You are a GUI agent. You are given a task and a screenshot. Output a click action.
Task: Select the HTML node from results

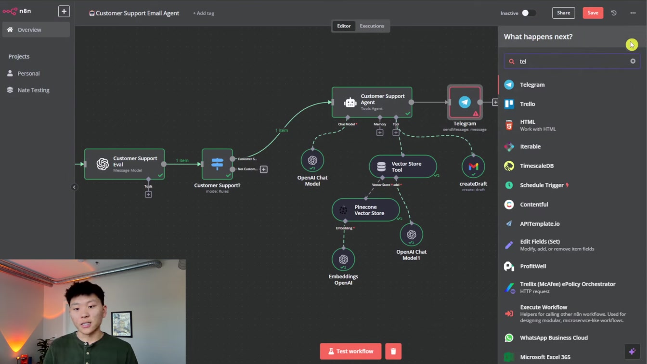click(x=572, y=125)
